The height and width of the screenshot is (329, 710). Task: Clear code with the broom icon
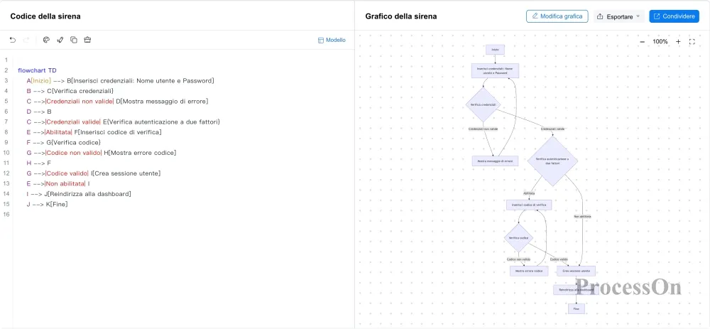(87, 40)
